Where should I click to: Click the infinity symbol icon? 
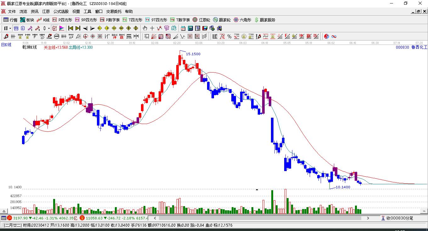[334, 36]
